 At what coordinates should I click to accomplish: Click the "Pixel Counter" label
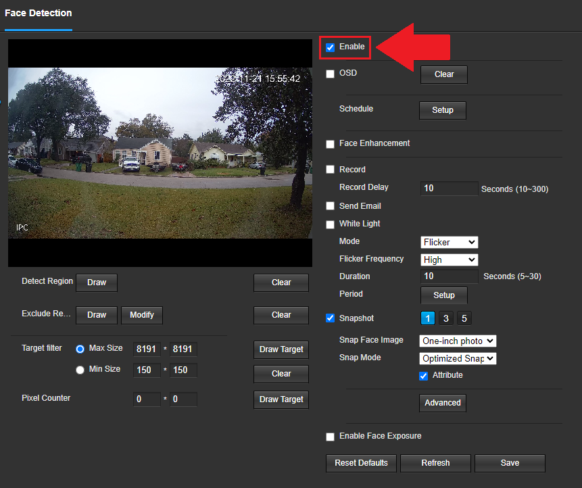[x=46, y=398]
